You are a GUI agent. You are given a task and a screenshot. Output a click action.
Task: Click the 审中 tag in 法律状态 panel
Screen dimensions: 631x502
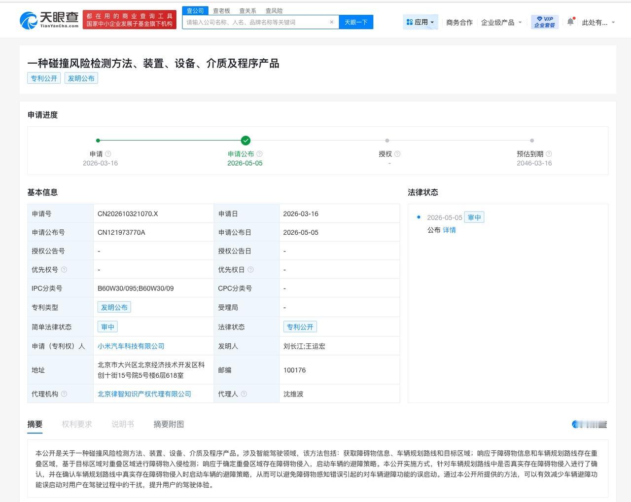tap(474, 217)
